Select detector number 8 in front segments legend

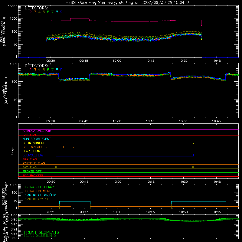point(57,12)
